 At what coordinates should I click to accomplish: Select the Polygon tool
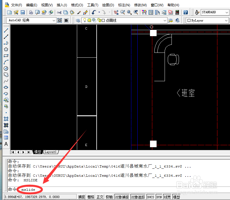[x=6, y=49]
